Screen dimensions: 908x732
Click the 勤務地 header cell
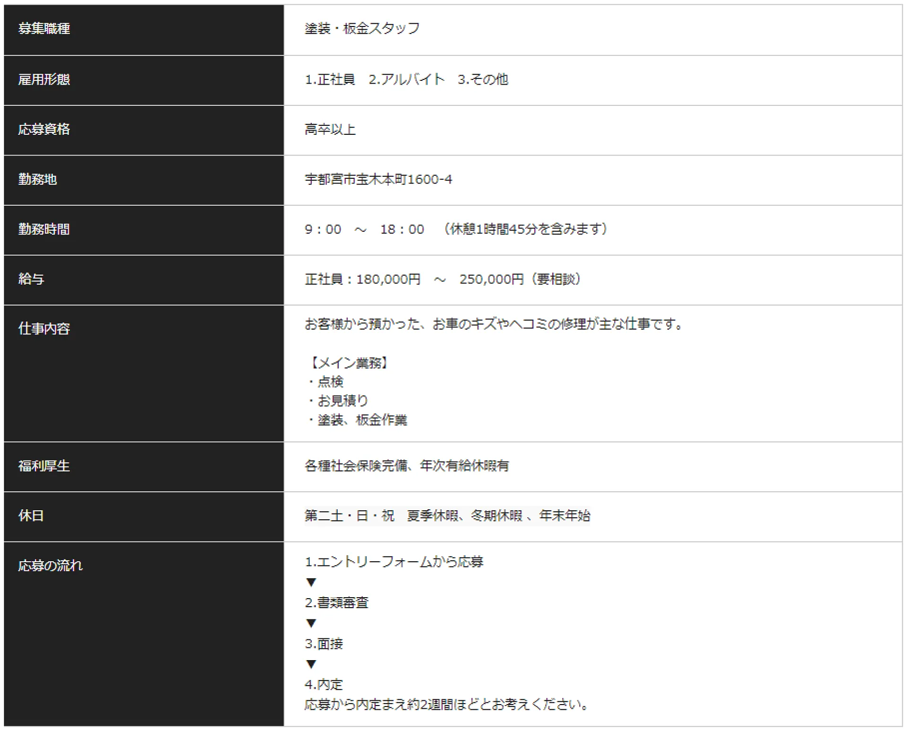click(37, 179)
